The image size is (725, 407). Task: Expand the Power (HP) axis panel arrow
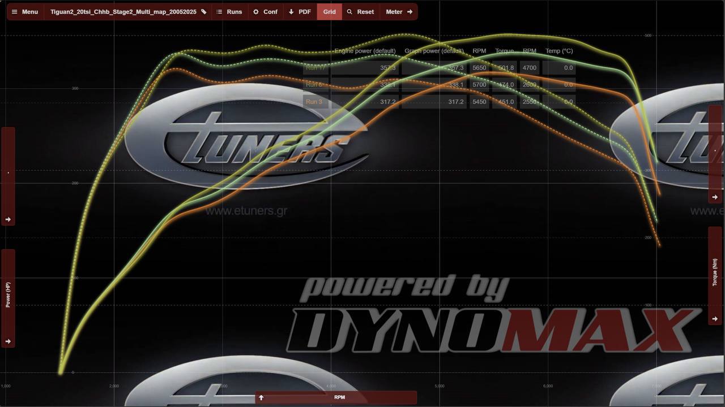[8, 341]
